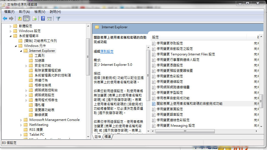Select 瀏覽器功能表 in the tree

point(44,110)
